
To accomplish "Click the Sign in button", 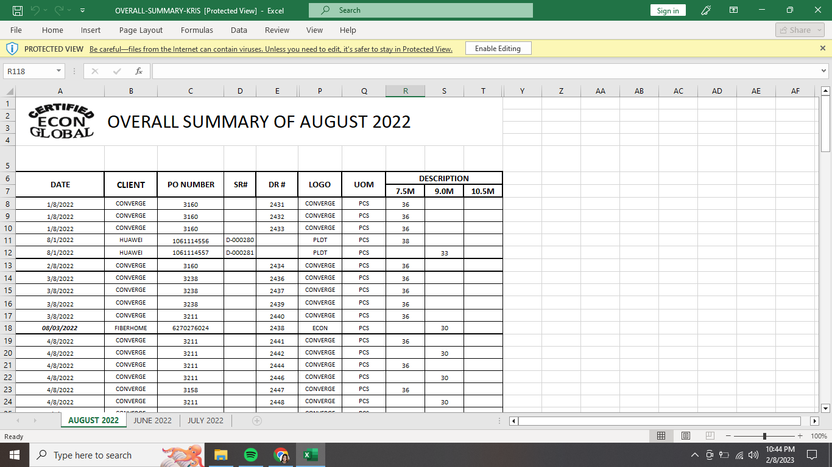I will tap(668, 10).
